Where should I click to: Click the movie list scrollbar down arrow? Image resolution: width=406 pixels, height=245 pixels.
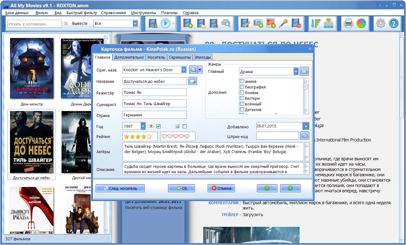tap(106, 231)
